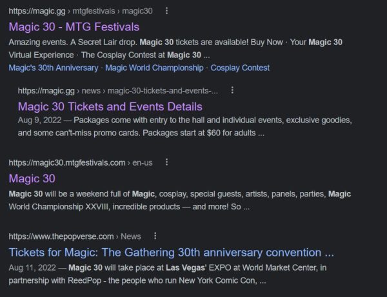Image resolution: width=387 pixels, height=297 pixels.
Task: Click the 'Magic 30' result title
Action: pos(32,178)
